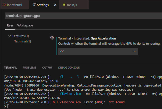This screenshot has width=162, height=109.
Task: Select Terminal (1) in the settings tree
Action: (x=23, y=41)
